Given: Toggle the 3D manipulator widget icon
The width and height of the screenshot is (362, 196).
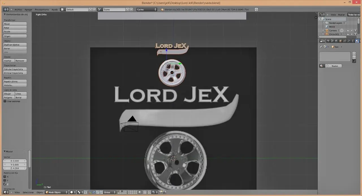Looking at the screenshot, I should coord(90,192).
